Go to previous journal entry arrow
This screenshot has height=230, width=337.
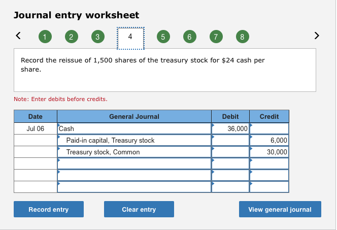(x=18, y=36)
